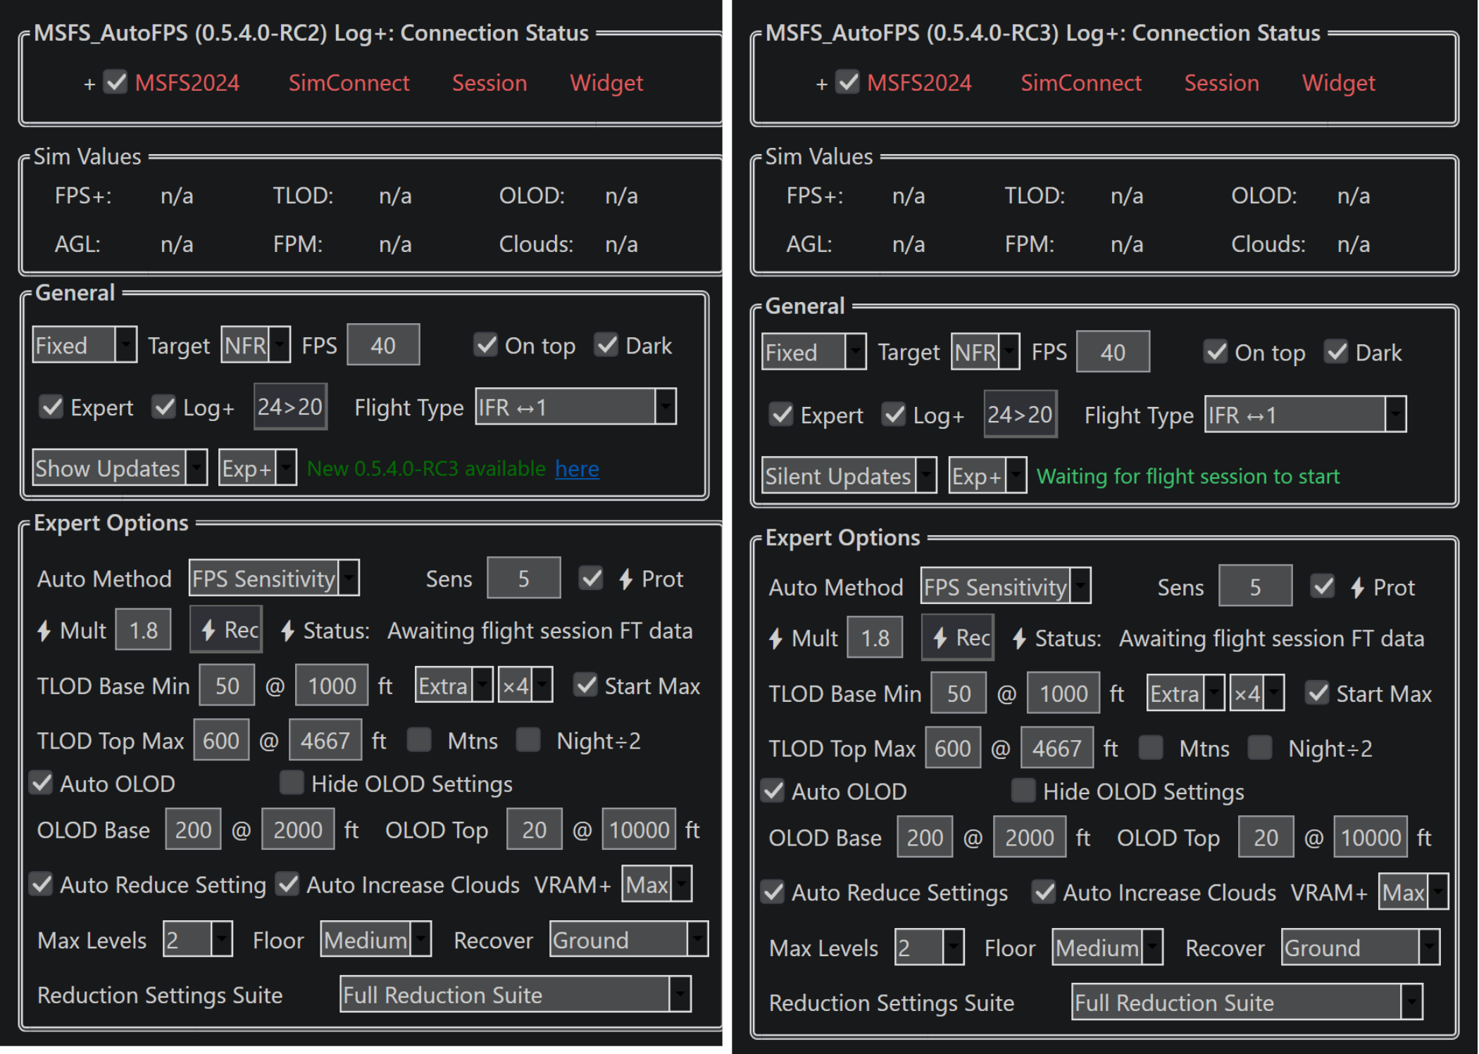The height and width of the screenshot is (1054, 1479).
Task: Click the 24>20 button in RC2 window
Action: pos(290,406)
